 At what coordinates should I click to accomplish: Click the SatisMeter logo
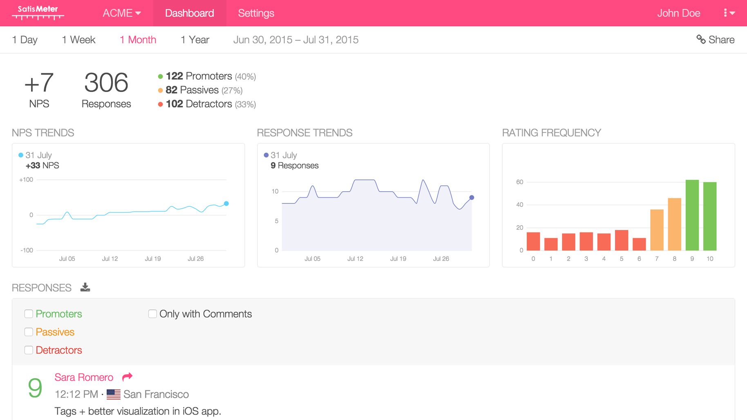[x=38, y=13]
